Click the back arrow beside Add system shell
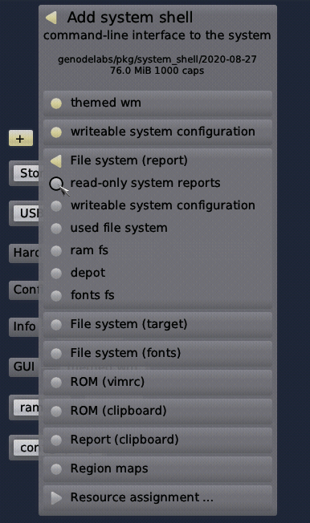This screenshot has width=310, height=523. [51, 18]
